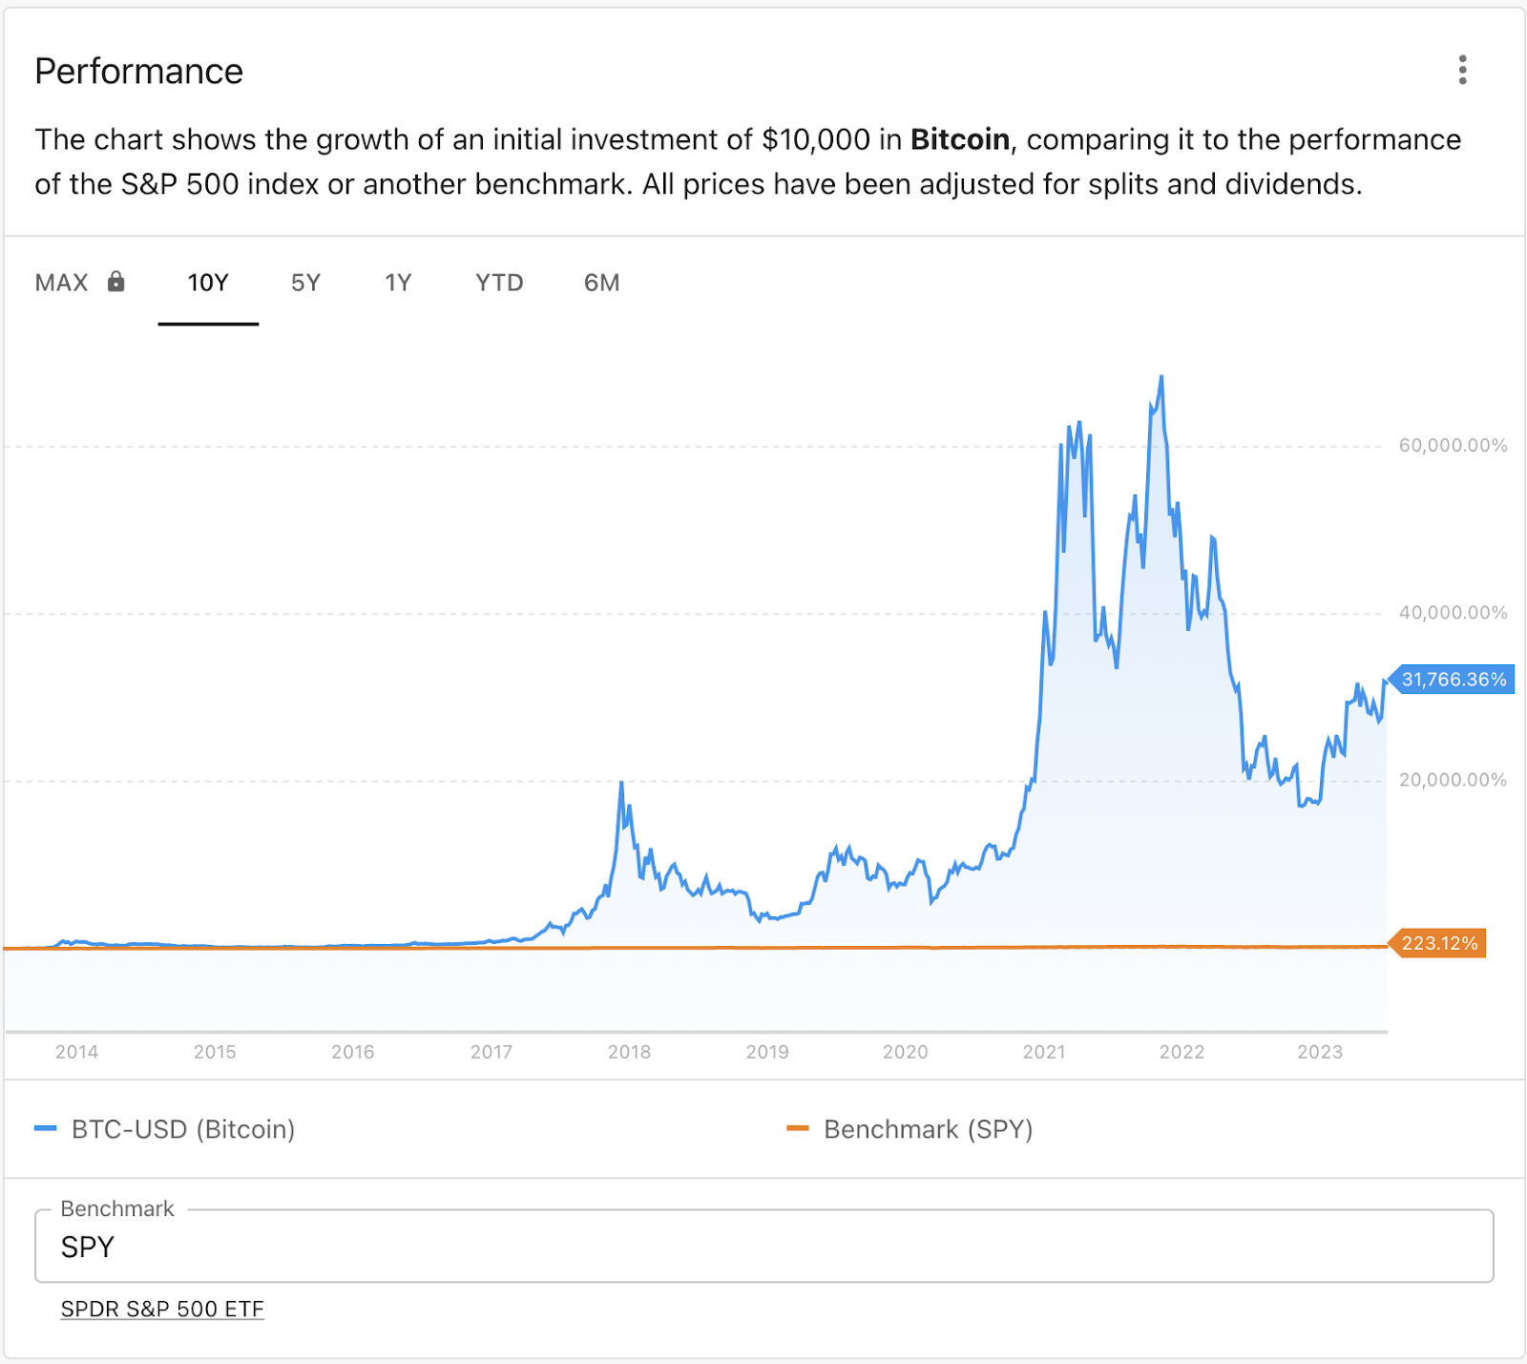Screen dimensions: 1527x1364
Task: Switch to the 6M time range
Action: pos(601,283)
